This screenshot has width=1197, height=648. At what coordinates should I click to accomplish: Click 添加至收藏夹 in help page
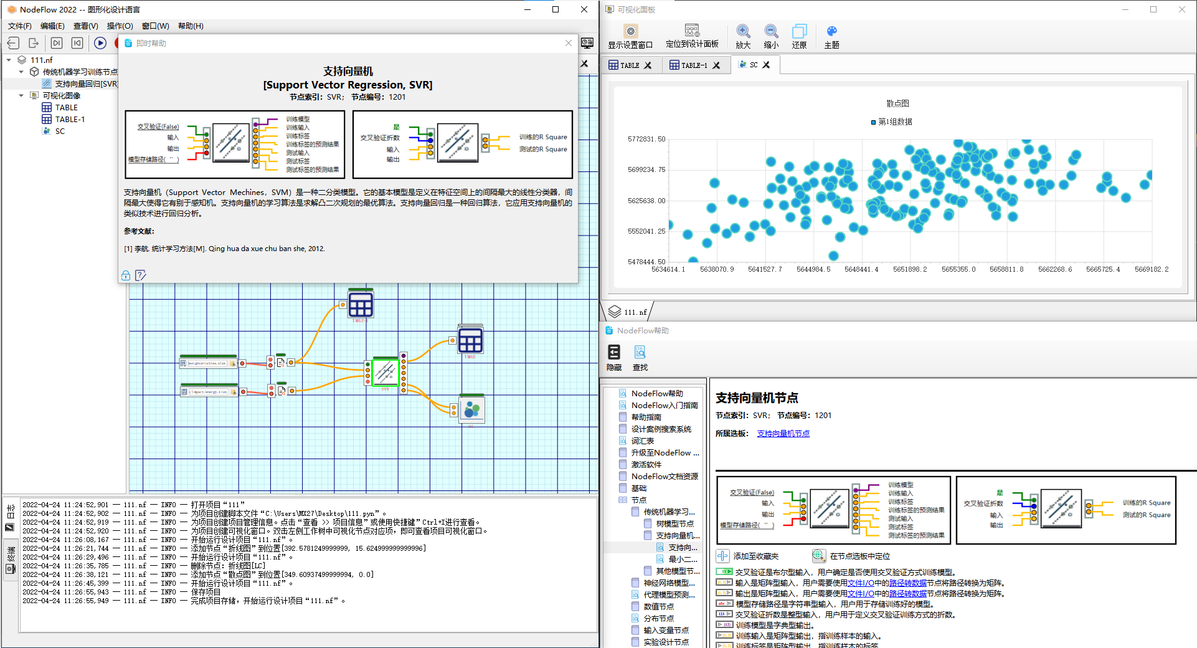747,556
